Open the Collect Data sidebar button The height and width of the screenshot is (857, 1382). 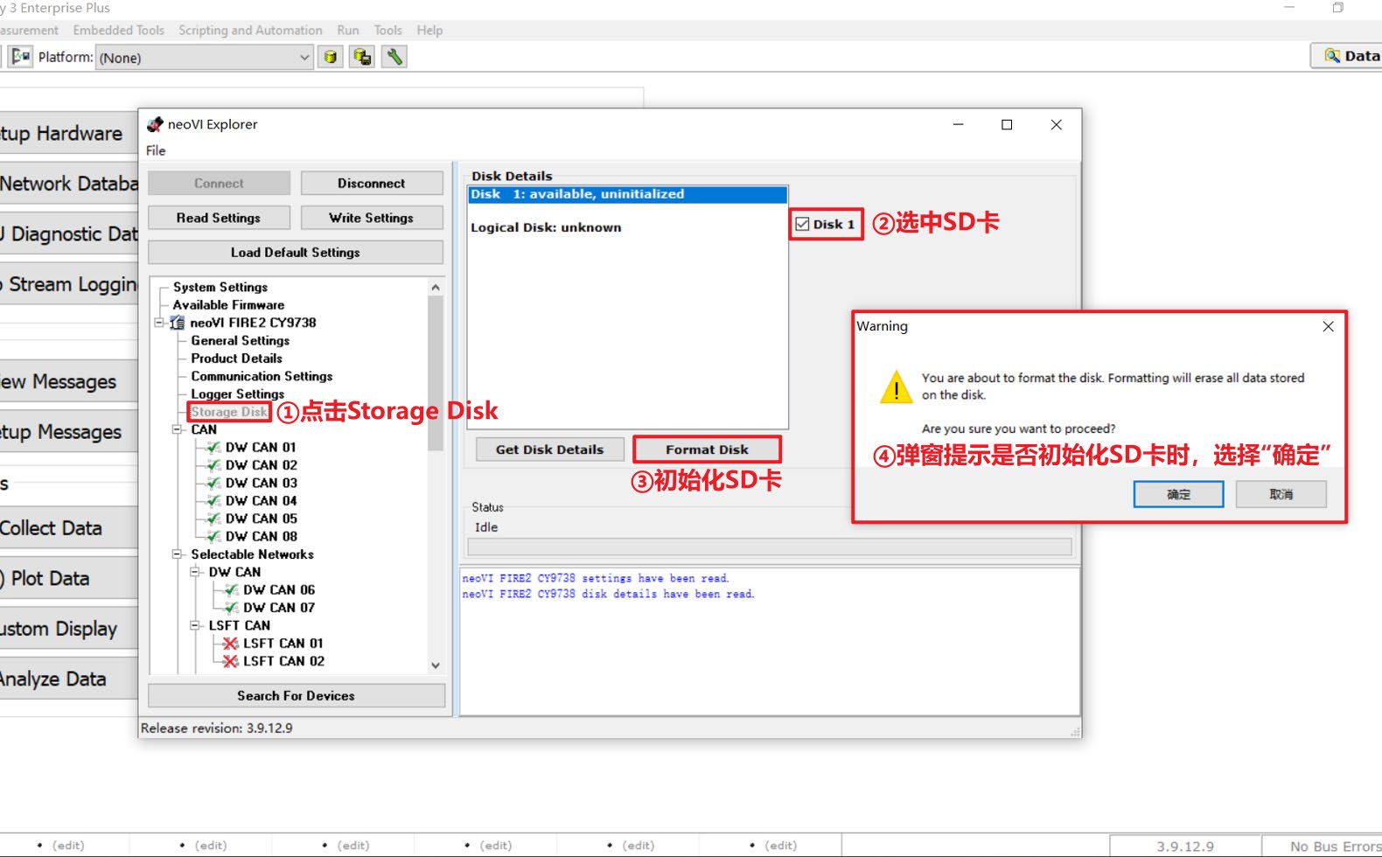68,528
